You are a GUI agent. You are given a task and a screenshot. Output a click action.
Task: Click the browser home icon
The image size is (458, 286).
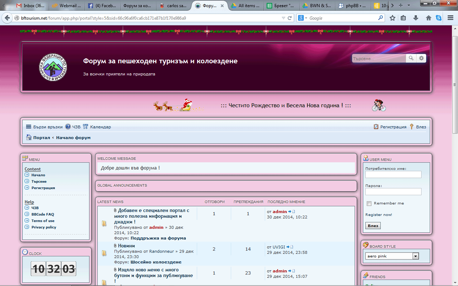coord(428,18)
